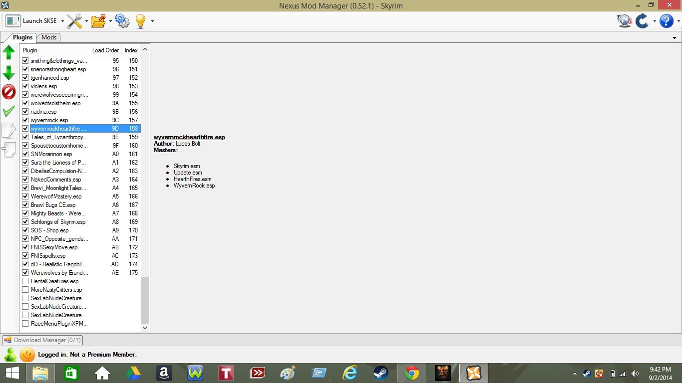Screen dimensions: 682x383
Task: Uncheck the SNMorannon.esp checkbox
Action: (x=25, y=154)
